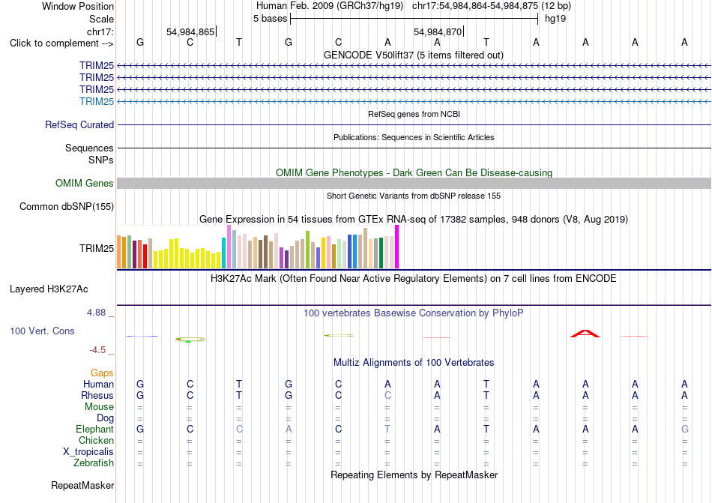Click the Human species label

pyautogui.click(x=98, y=385)
